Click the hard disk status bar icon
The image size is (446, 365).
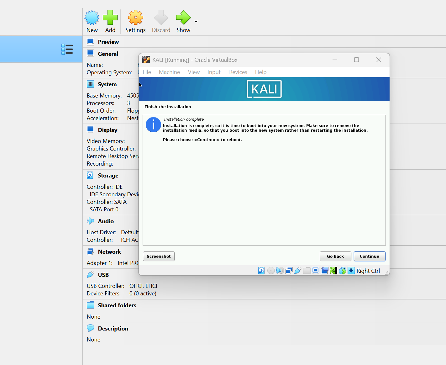(x=261, y=271)
